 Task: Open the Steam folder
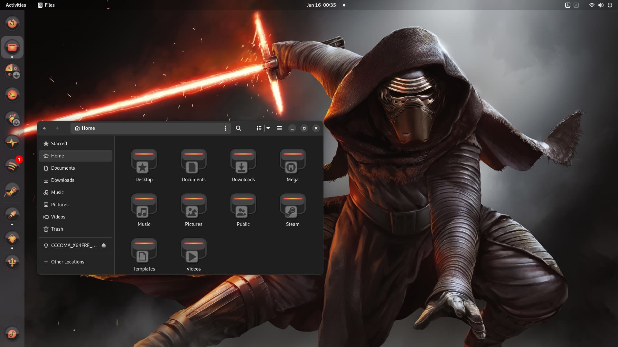pyautogui.click(x=293, y=210)
